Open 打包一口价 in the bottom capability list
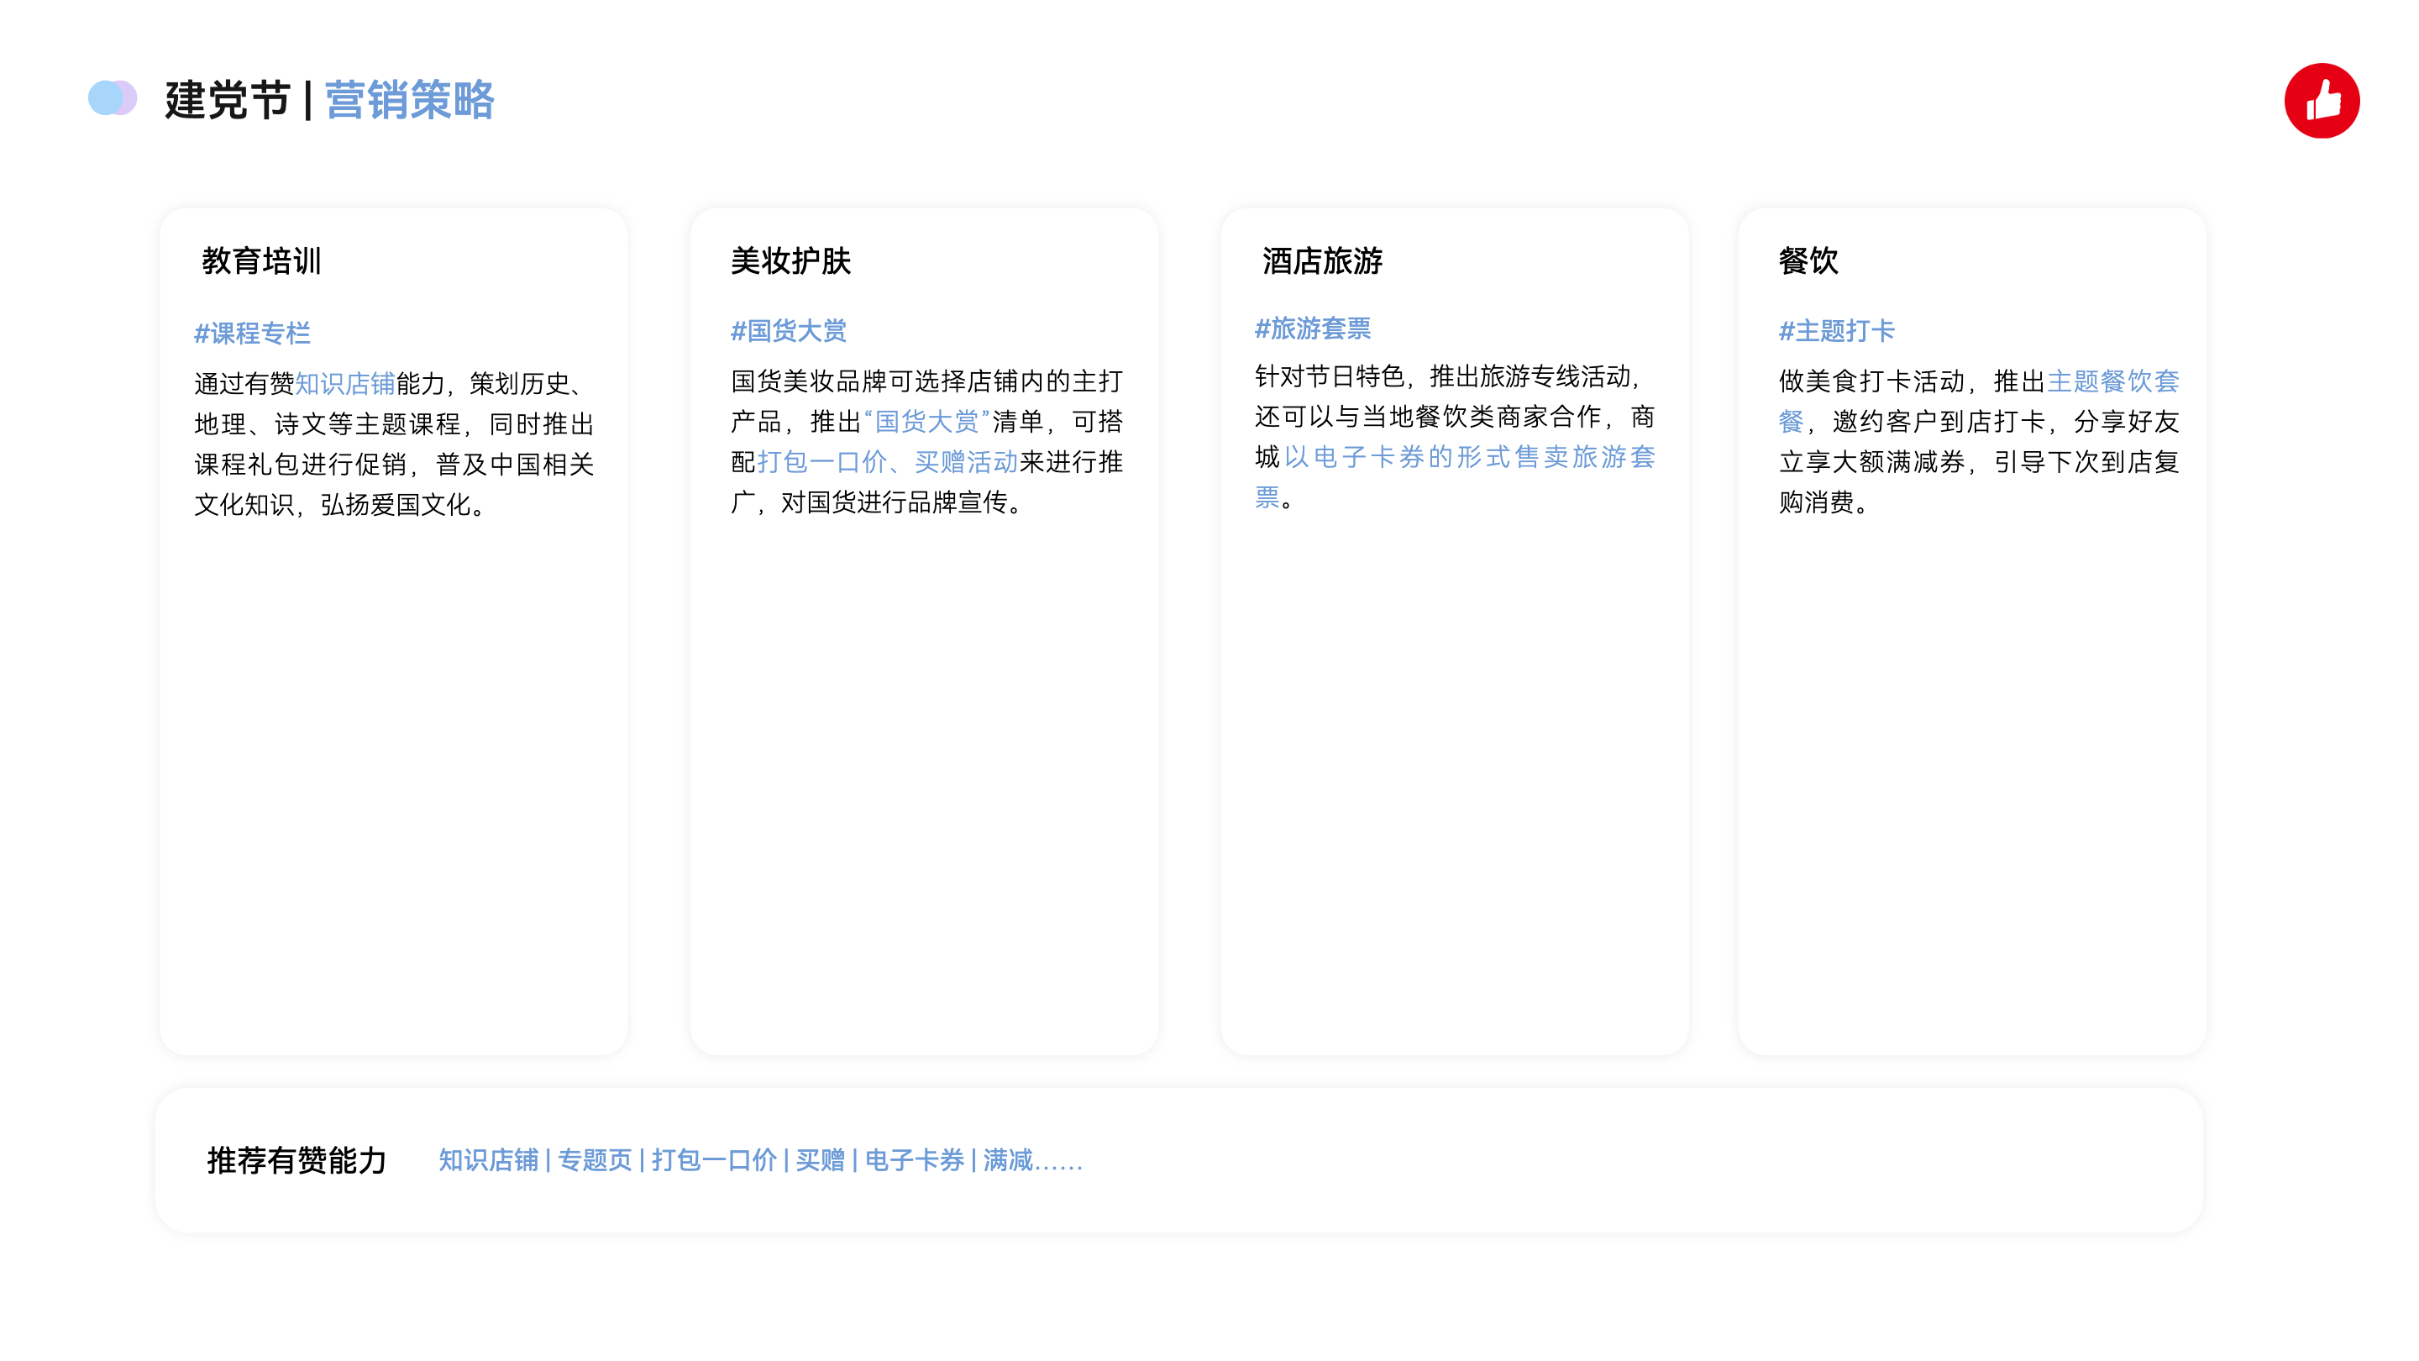 pos(714,1160)
